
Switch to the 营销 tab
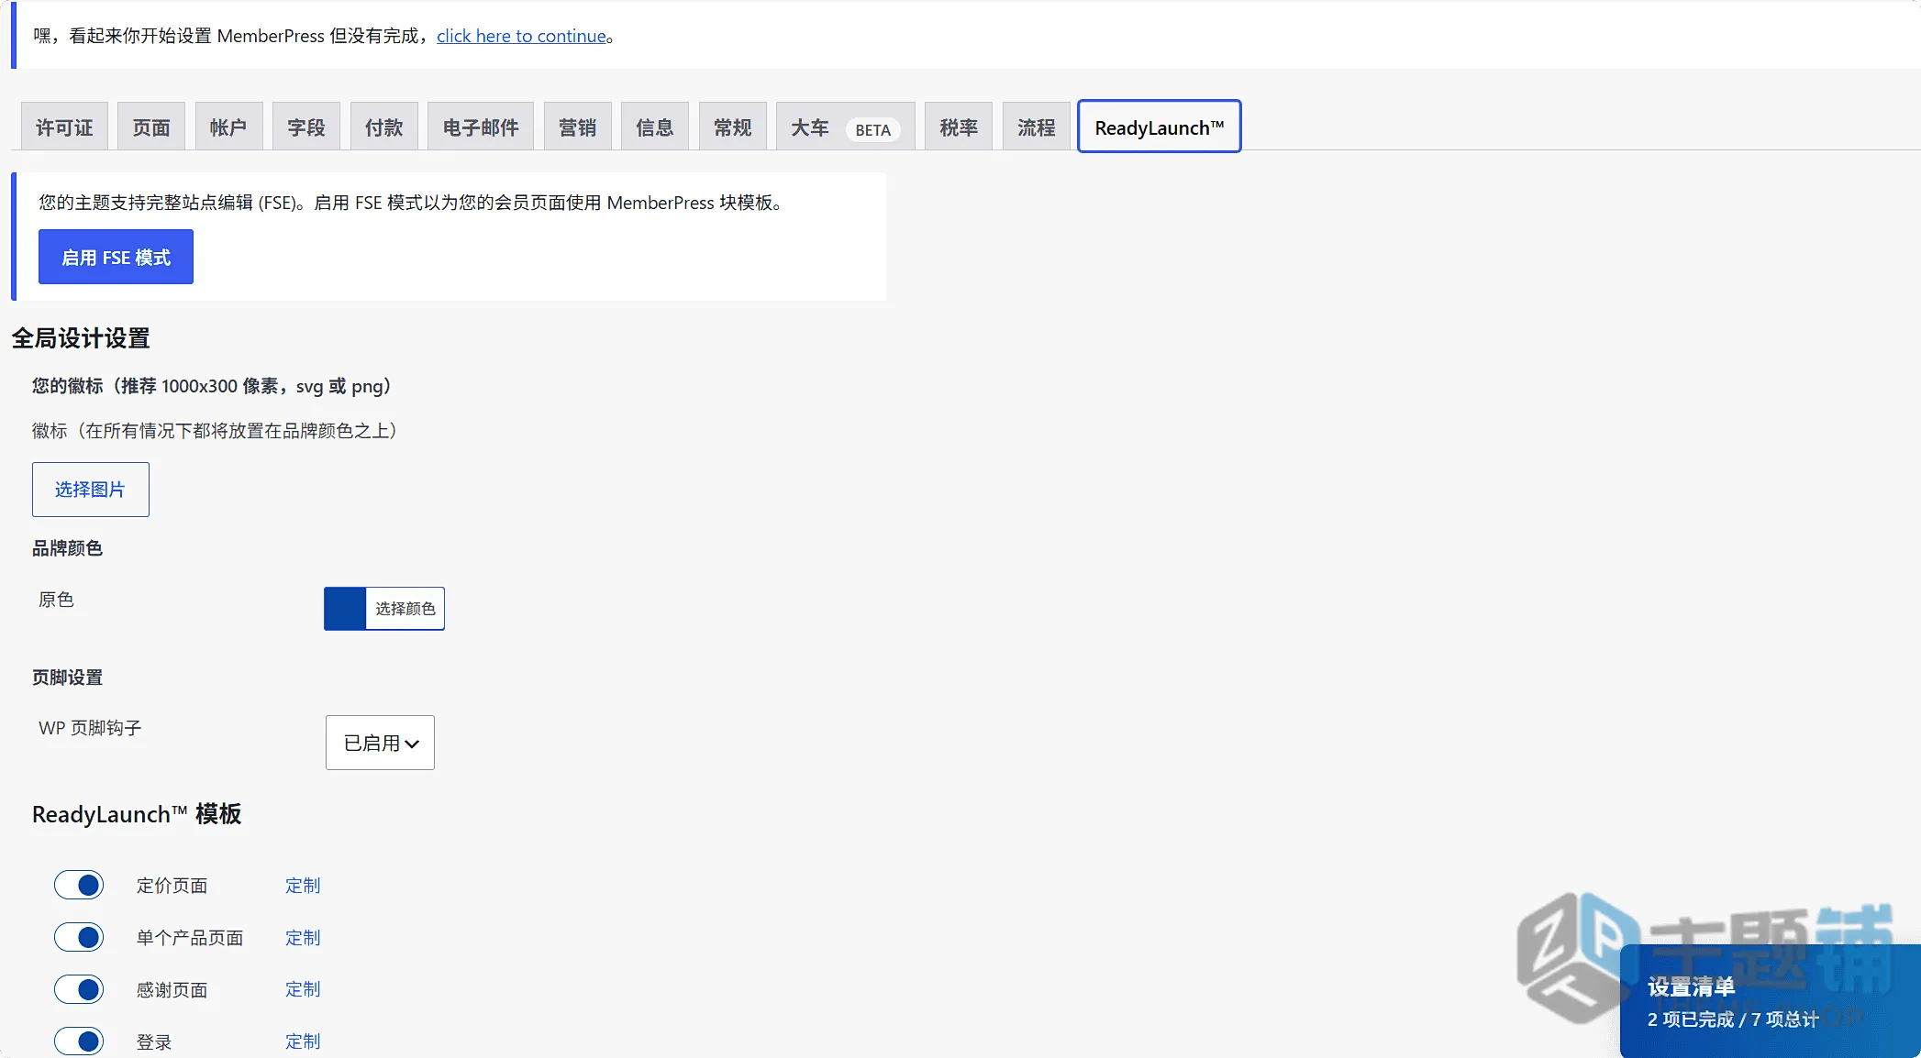click(x=577, y=127)
